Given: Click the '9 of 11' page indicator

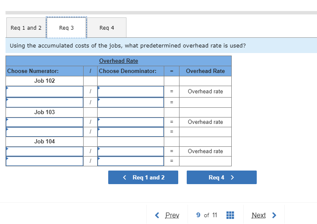Looking at the screenshot, I should pyautogui.click(x=206, y=215).
